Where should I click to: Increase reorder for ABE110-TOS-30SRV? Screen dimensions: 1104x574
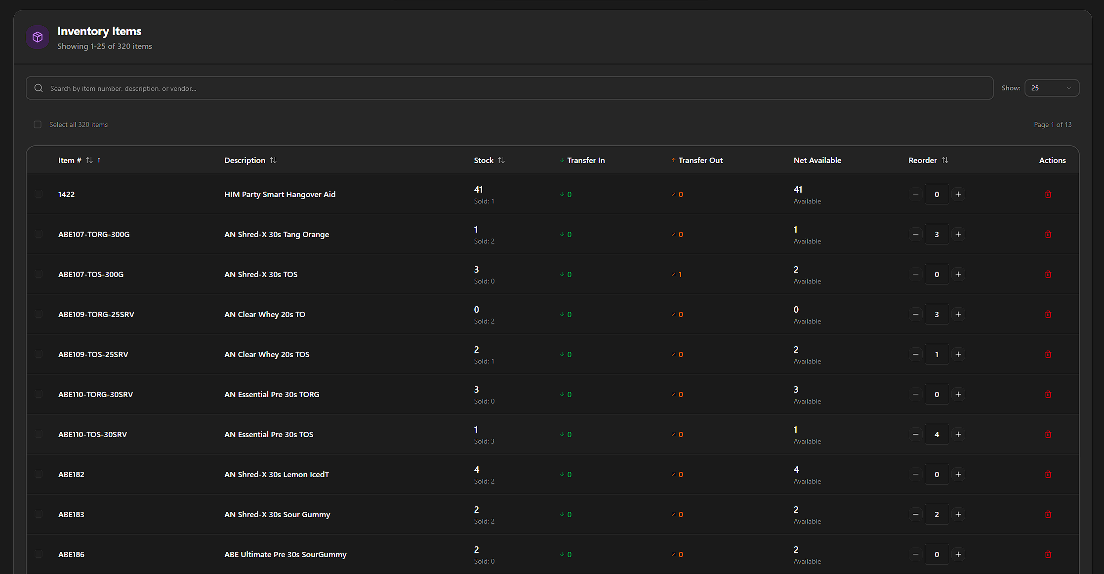pos(958,434)
